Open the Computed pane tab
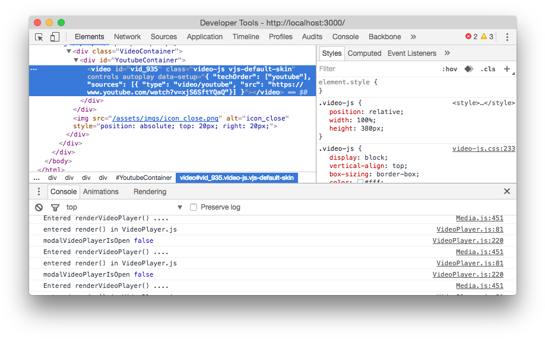This screenshot has width=545, height=339. coord(365,53)
